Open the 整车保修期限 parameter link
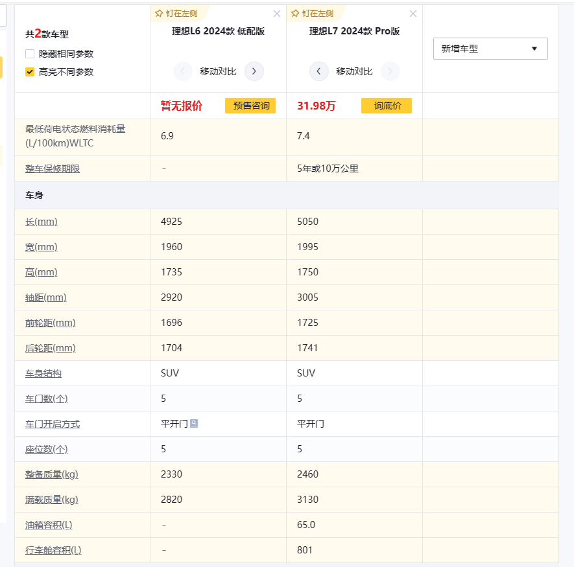 [x=53, y=168]
